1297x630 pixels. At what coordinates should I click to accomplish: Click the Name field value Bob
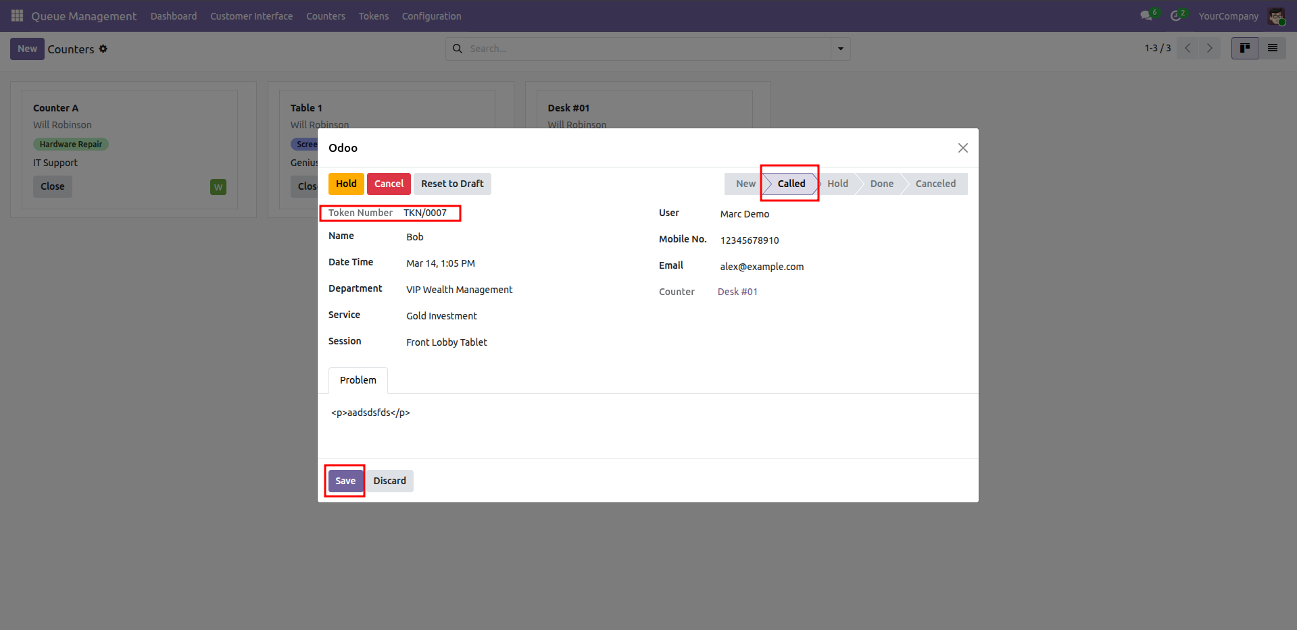click(x=415, y=237)
